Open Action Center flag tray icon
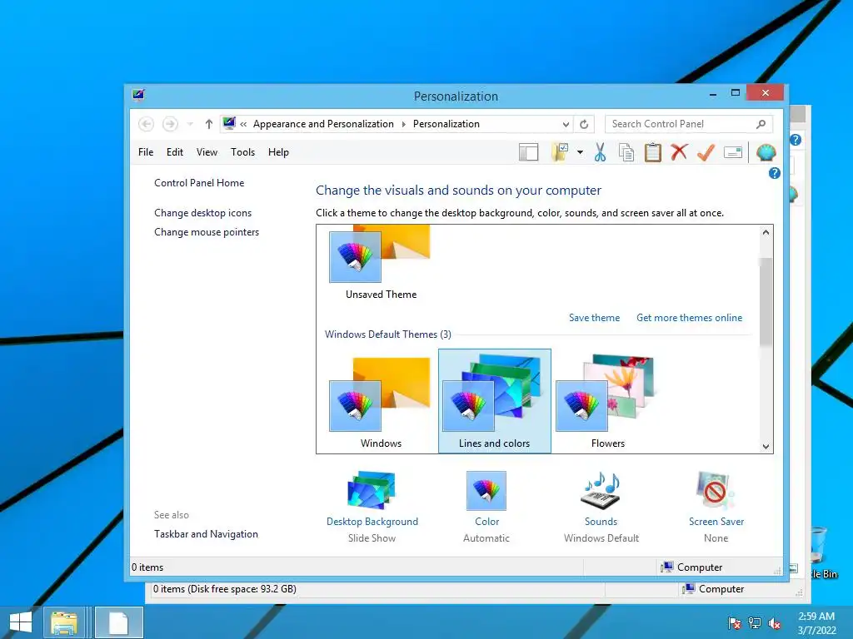This screenshot has width=853, height=639. coord(735,623)
